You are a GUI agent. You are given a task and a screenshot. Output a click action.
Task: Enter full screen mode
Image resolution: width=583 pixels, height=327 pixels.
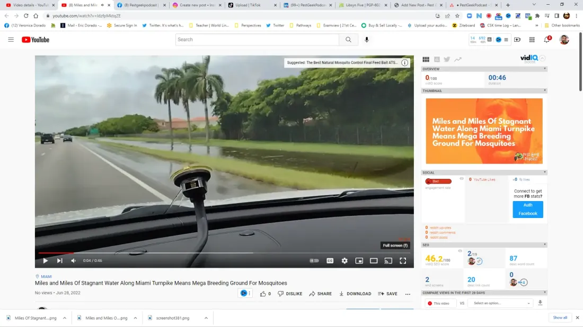403,260
